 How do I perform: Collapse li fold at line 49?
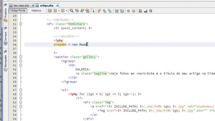21,98
